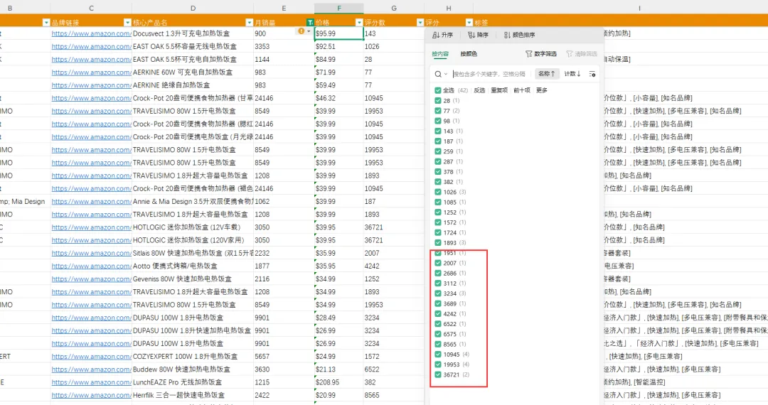Sort descending with the 降序 button
The height and width of the screenshot is (405, 768).
point(478,35)
